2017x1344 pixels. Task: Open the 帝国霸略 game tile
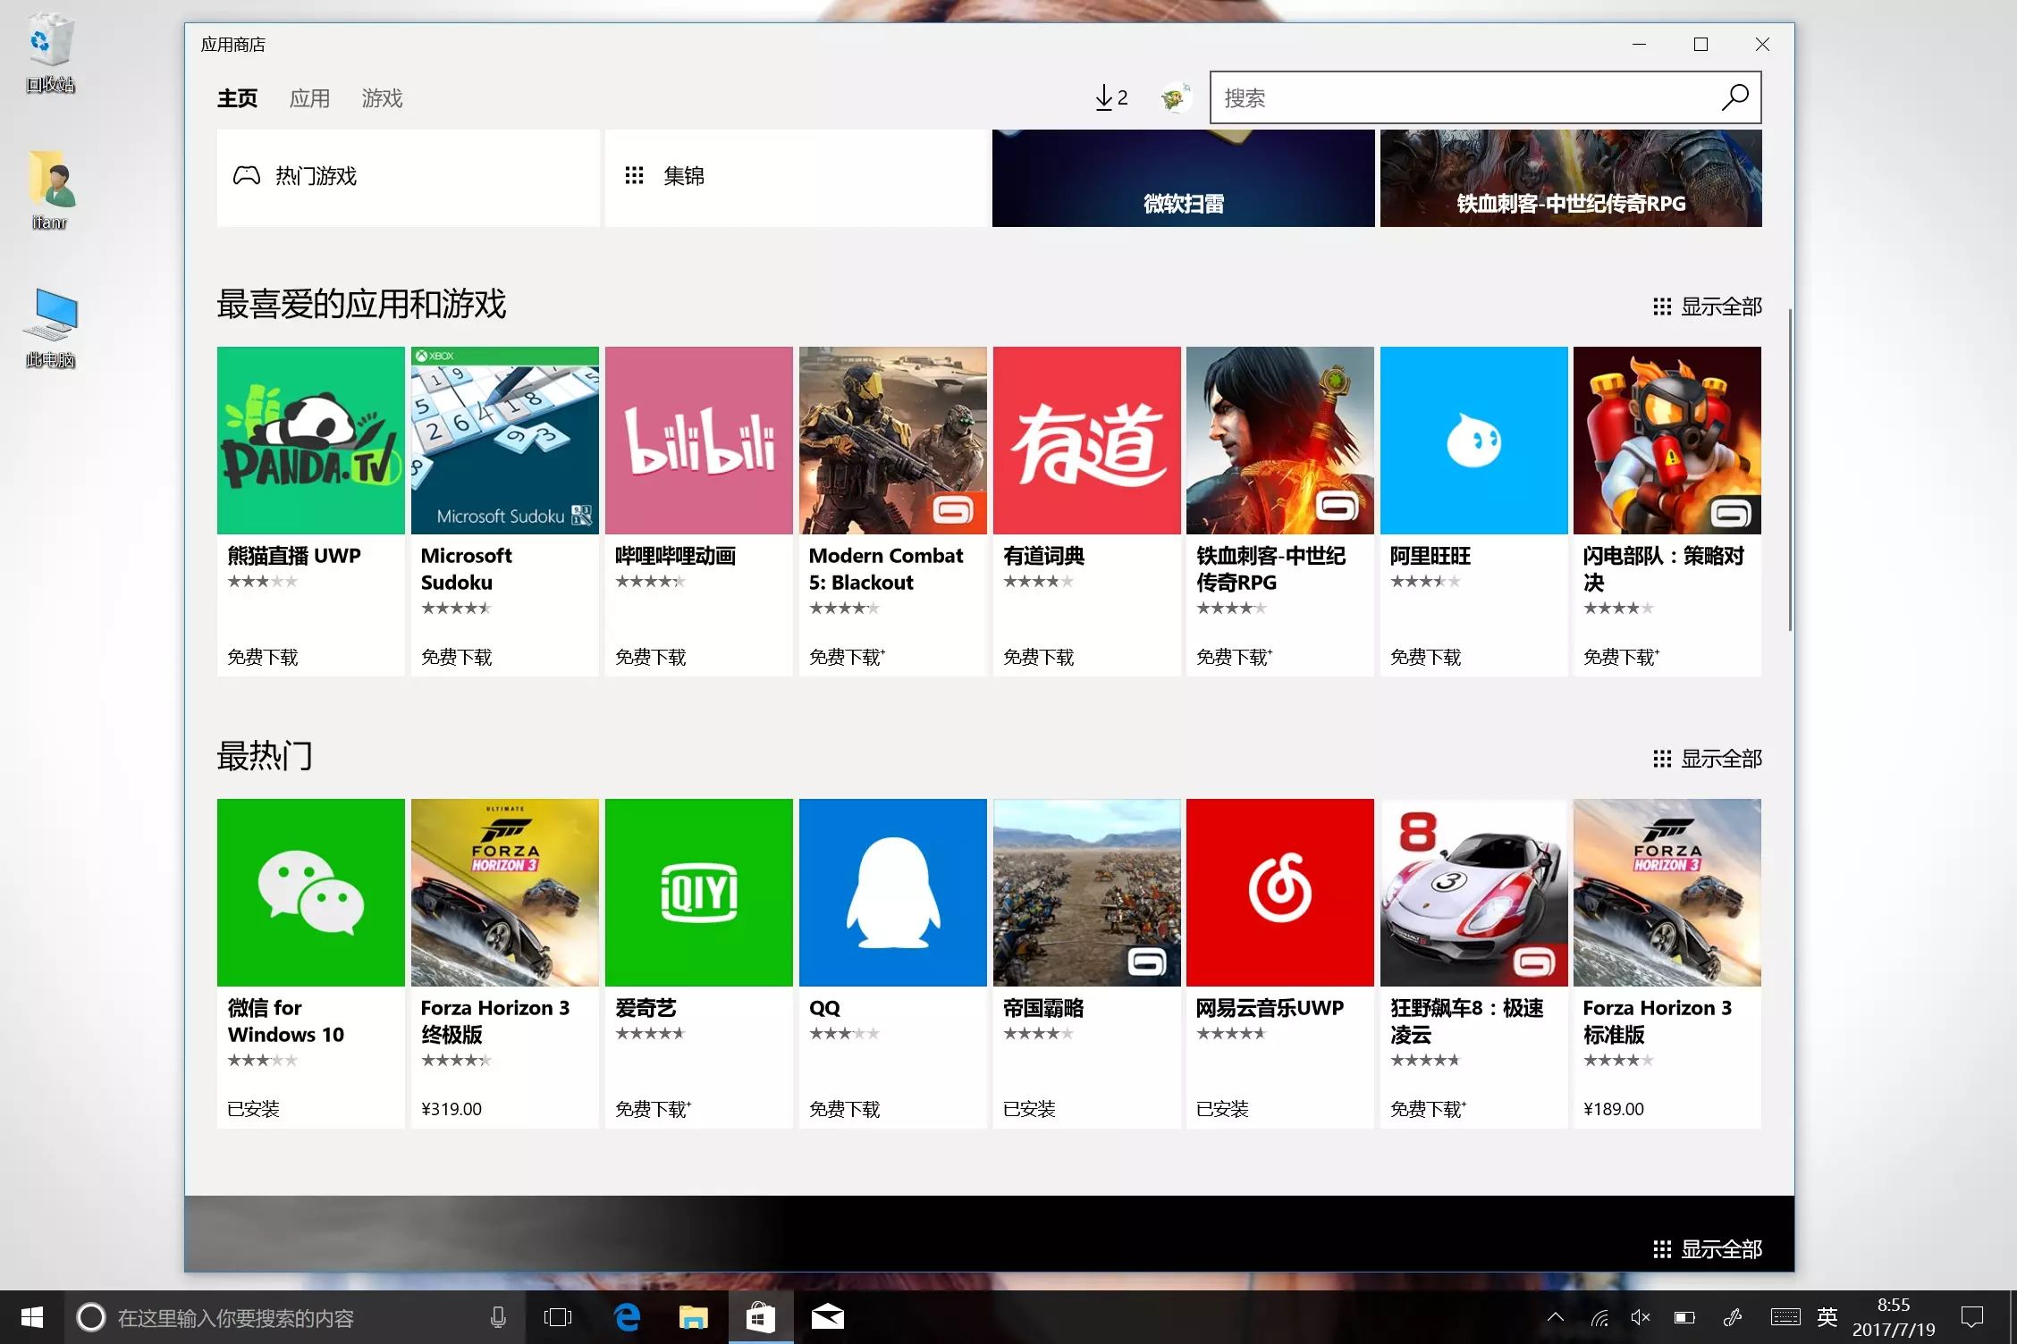click(x=1087, y=963)
